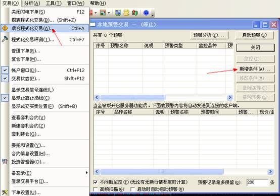Click the 关闭 button

point(255,47)
